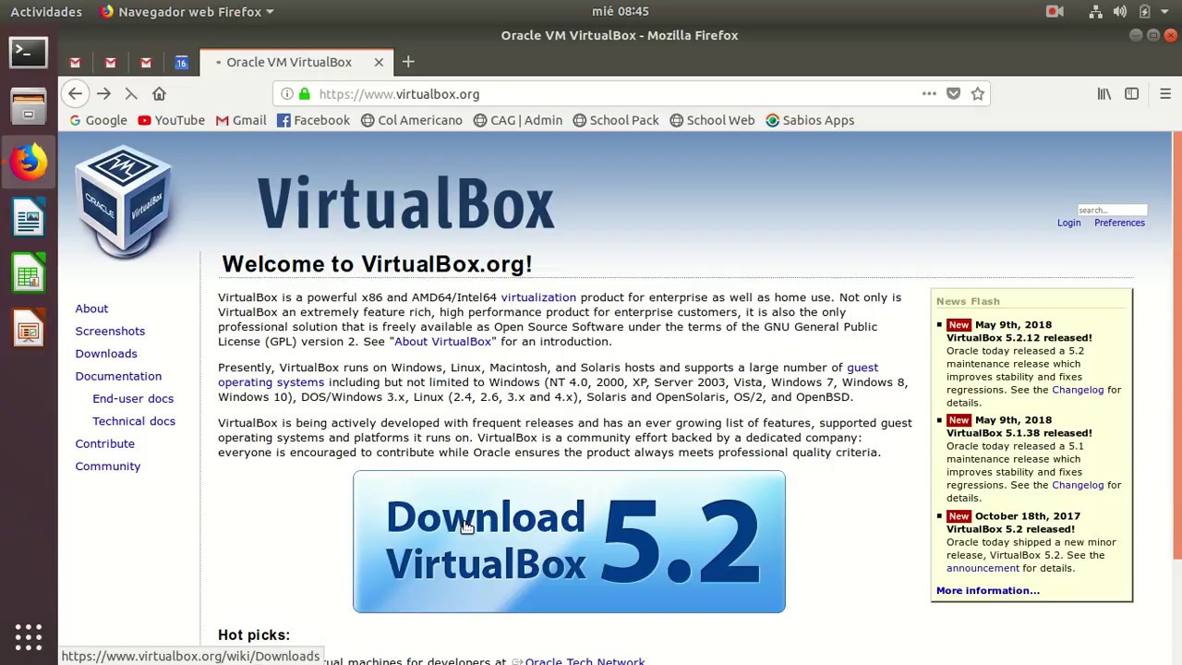Follow the virtualization link
The width and height of the screenshot is (1182, 665).
pos(538,297)
